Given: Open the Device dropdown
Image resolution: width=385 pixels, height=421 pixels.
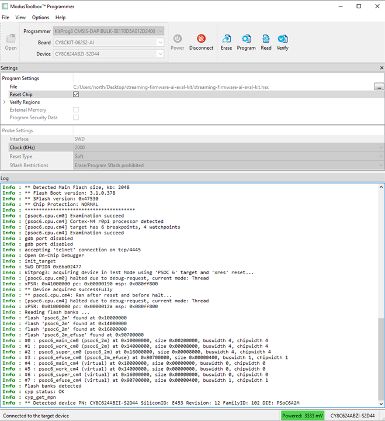Looking at the screenshot, I should 161,54.
